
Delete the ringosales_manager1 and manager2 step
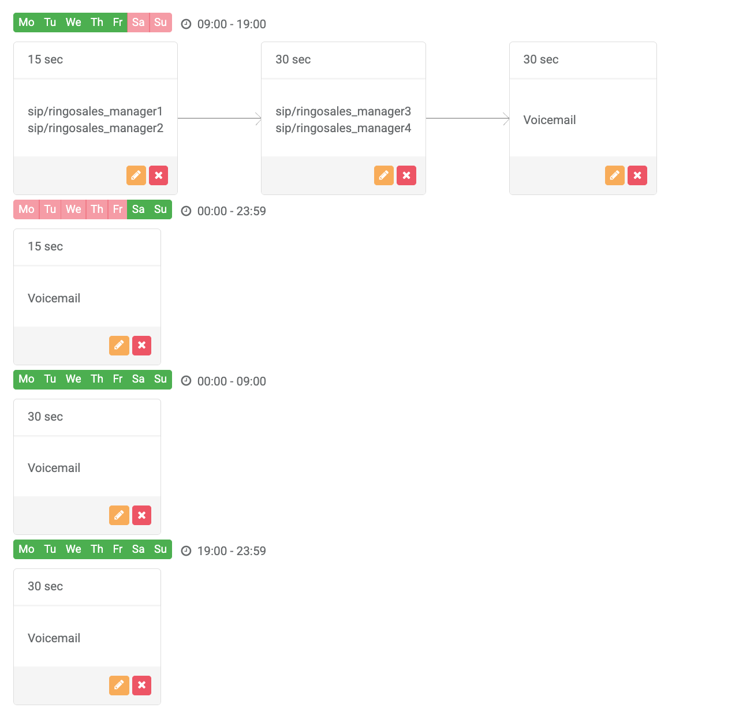tap(159, 175)
